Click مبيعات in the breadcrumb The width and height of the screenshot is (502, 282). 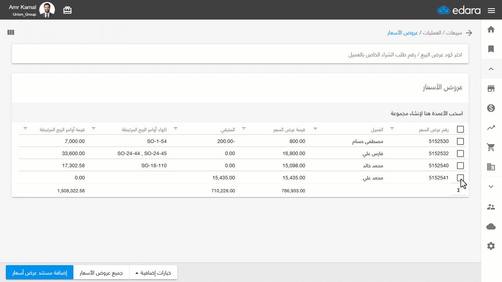[x=454, y=33]
